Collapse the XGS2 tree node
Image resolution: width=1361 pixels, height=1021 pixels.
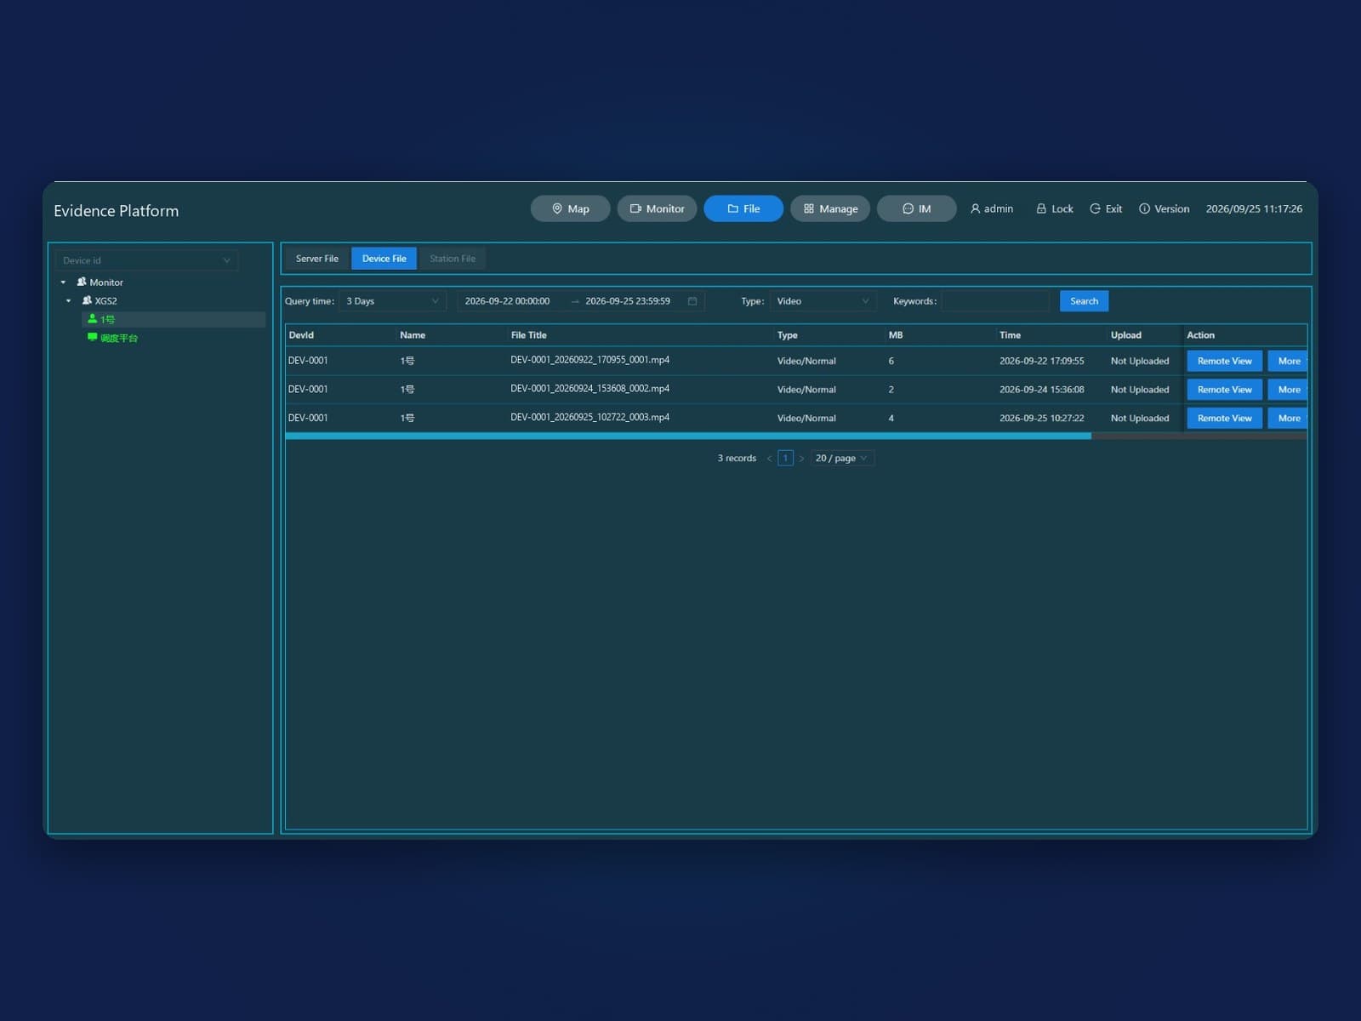(x=69, y=301)
